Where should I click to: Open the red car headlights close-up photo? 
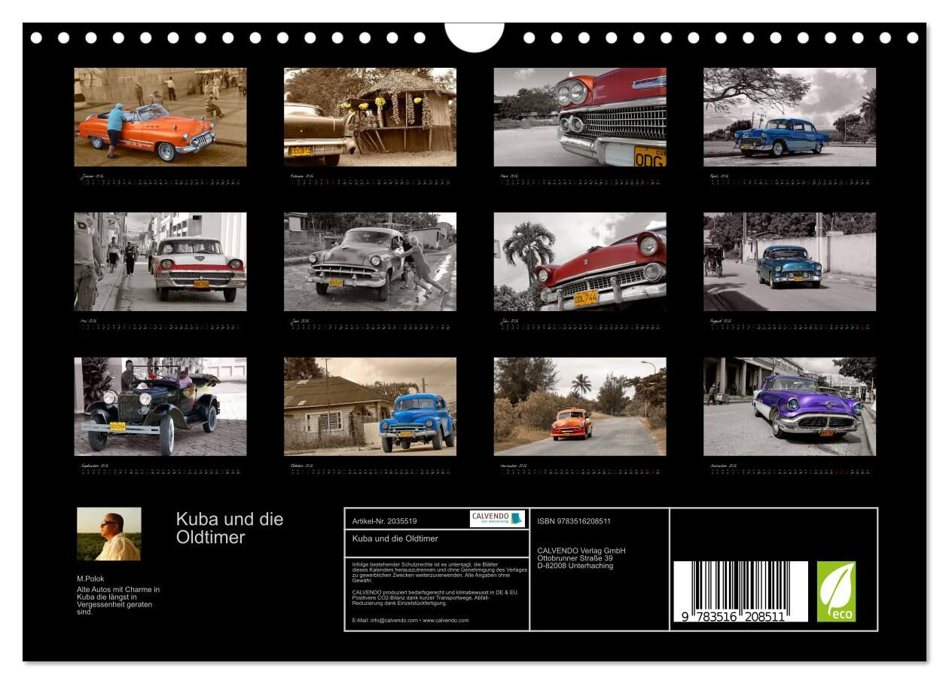pos(580,117)
